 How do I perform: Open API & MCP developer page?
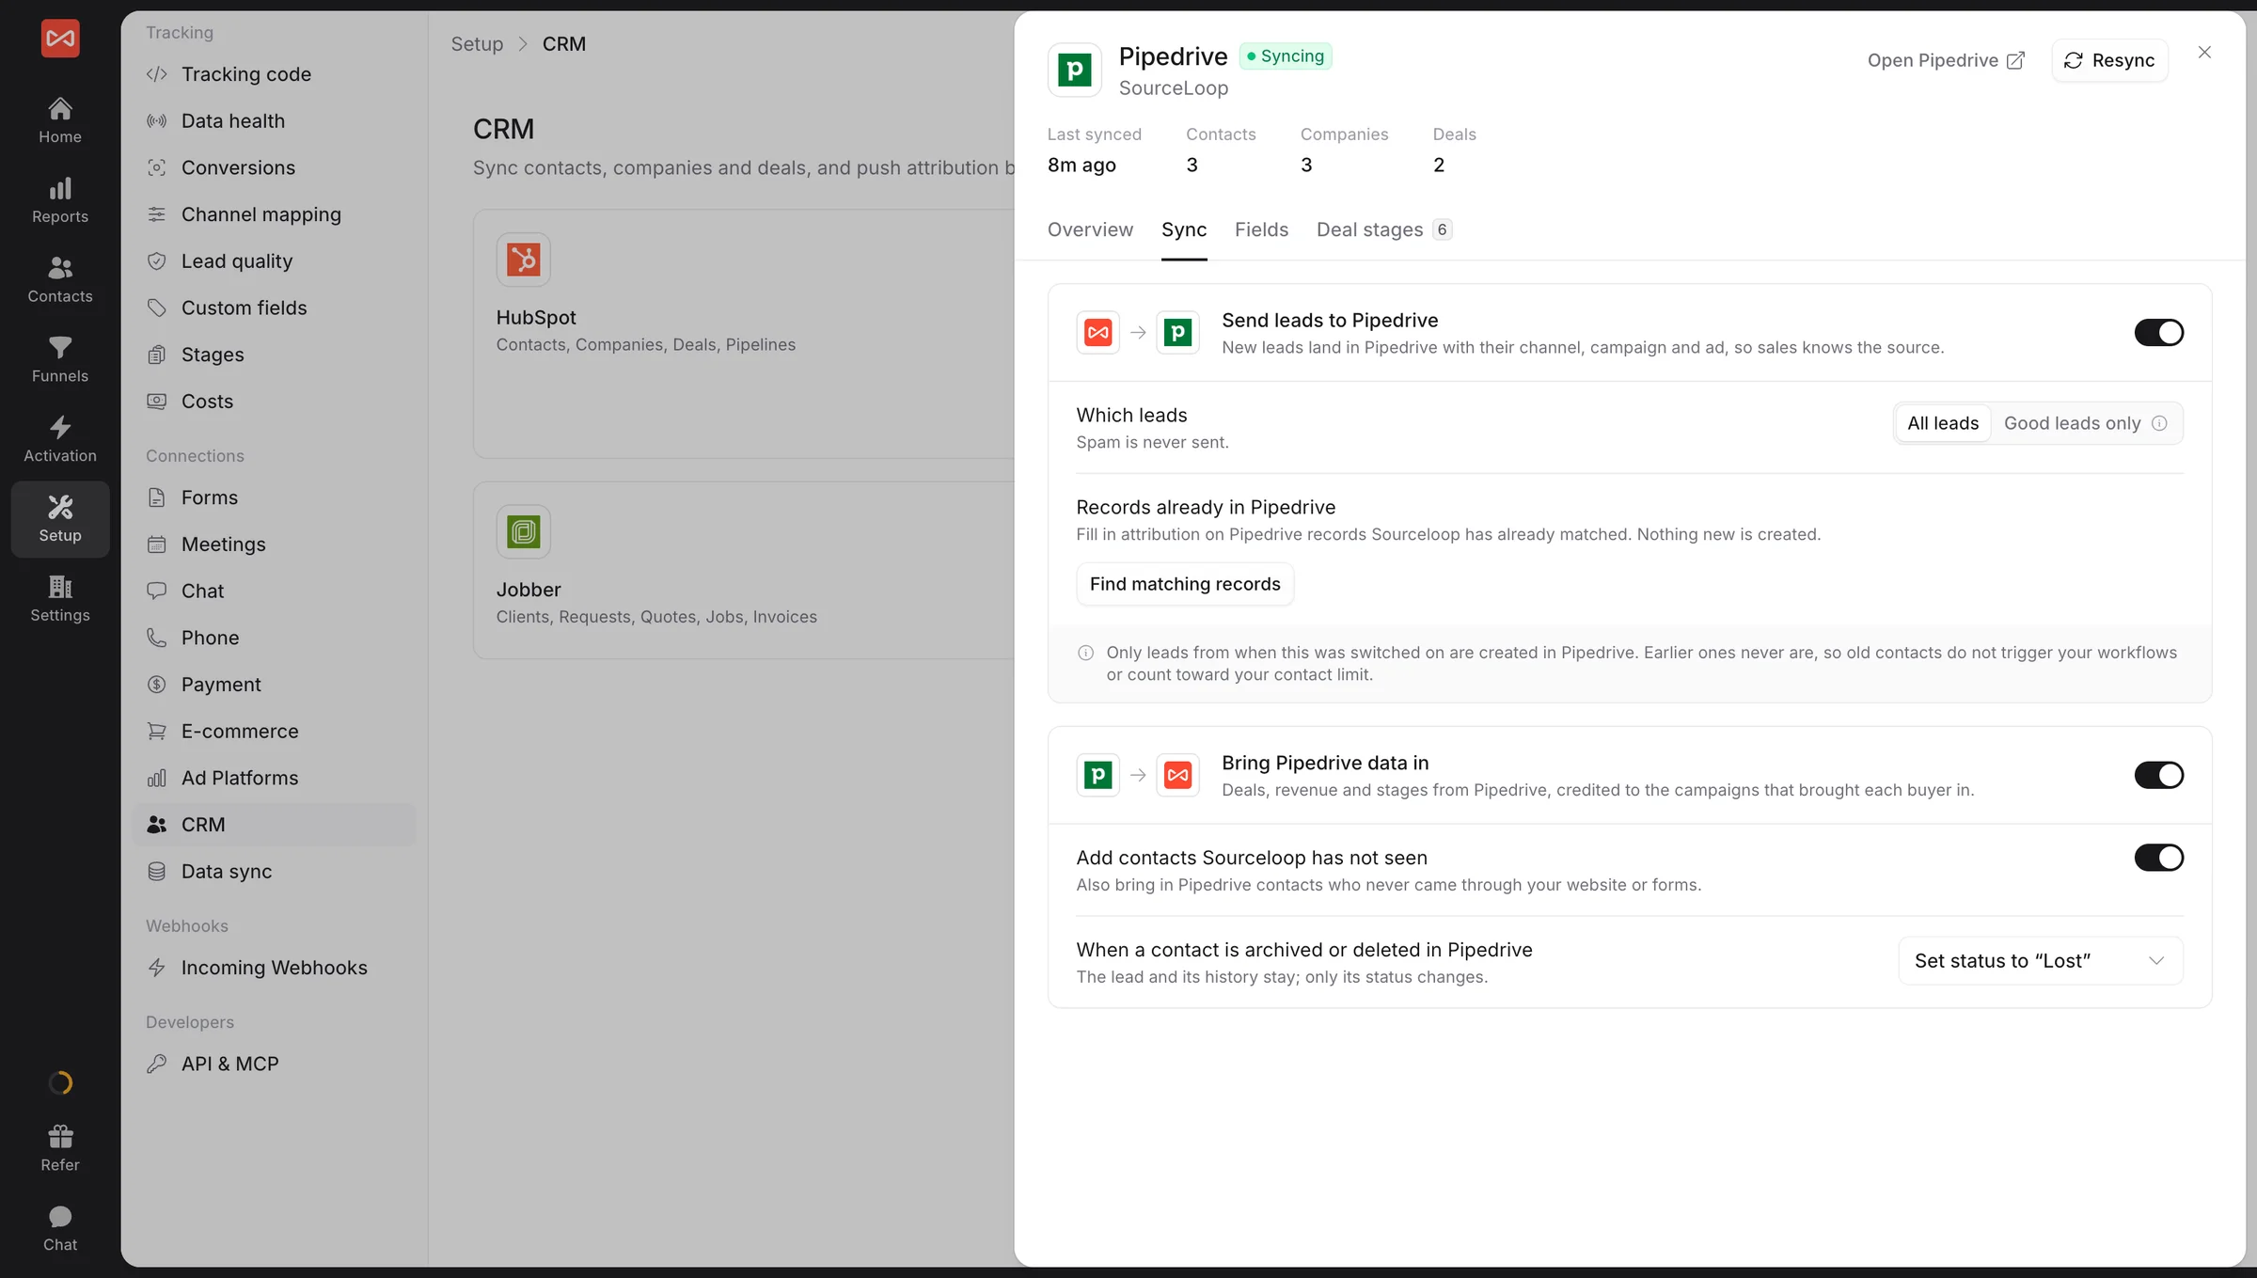(274, 1064)
